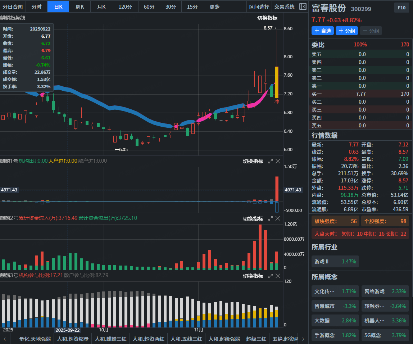Open 切换指标 for 麒麟2号 panel
The height and width of the screenshot is (344, 413).
tap(253, 218)
